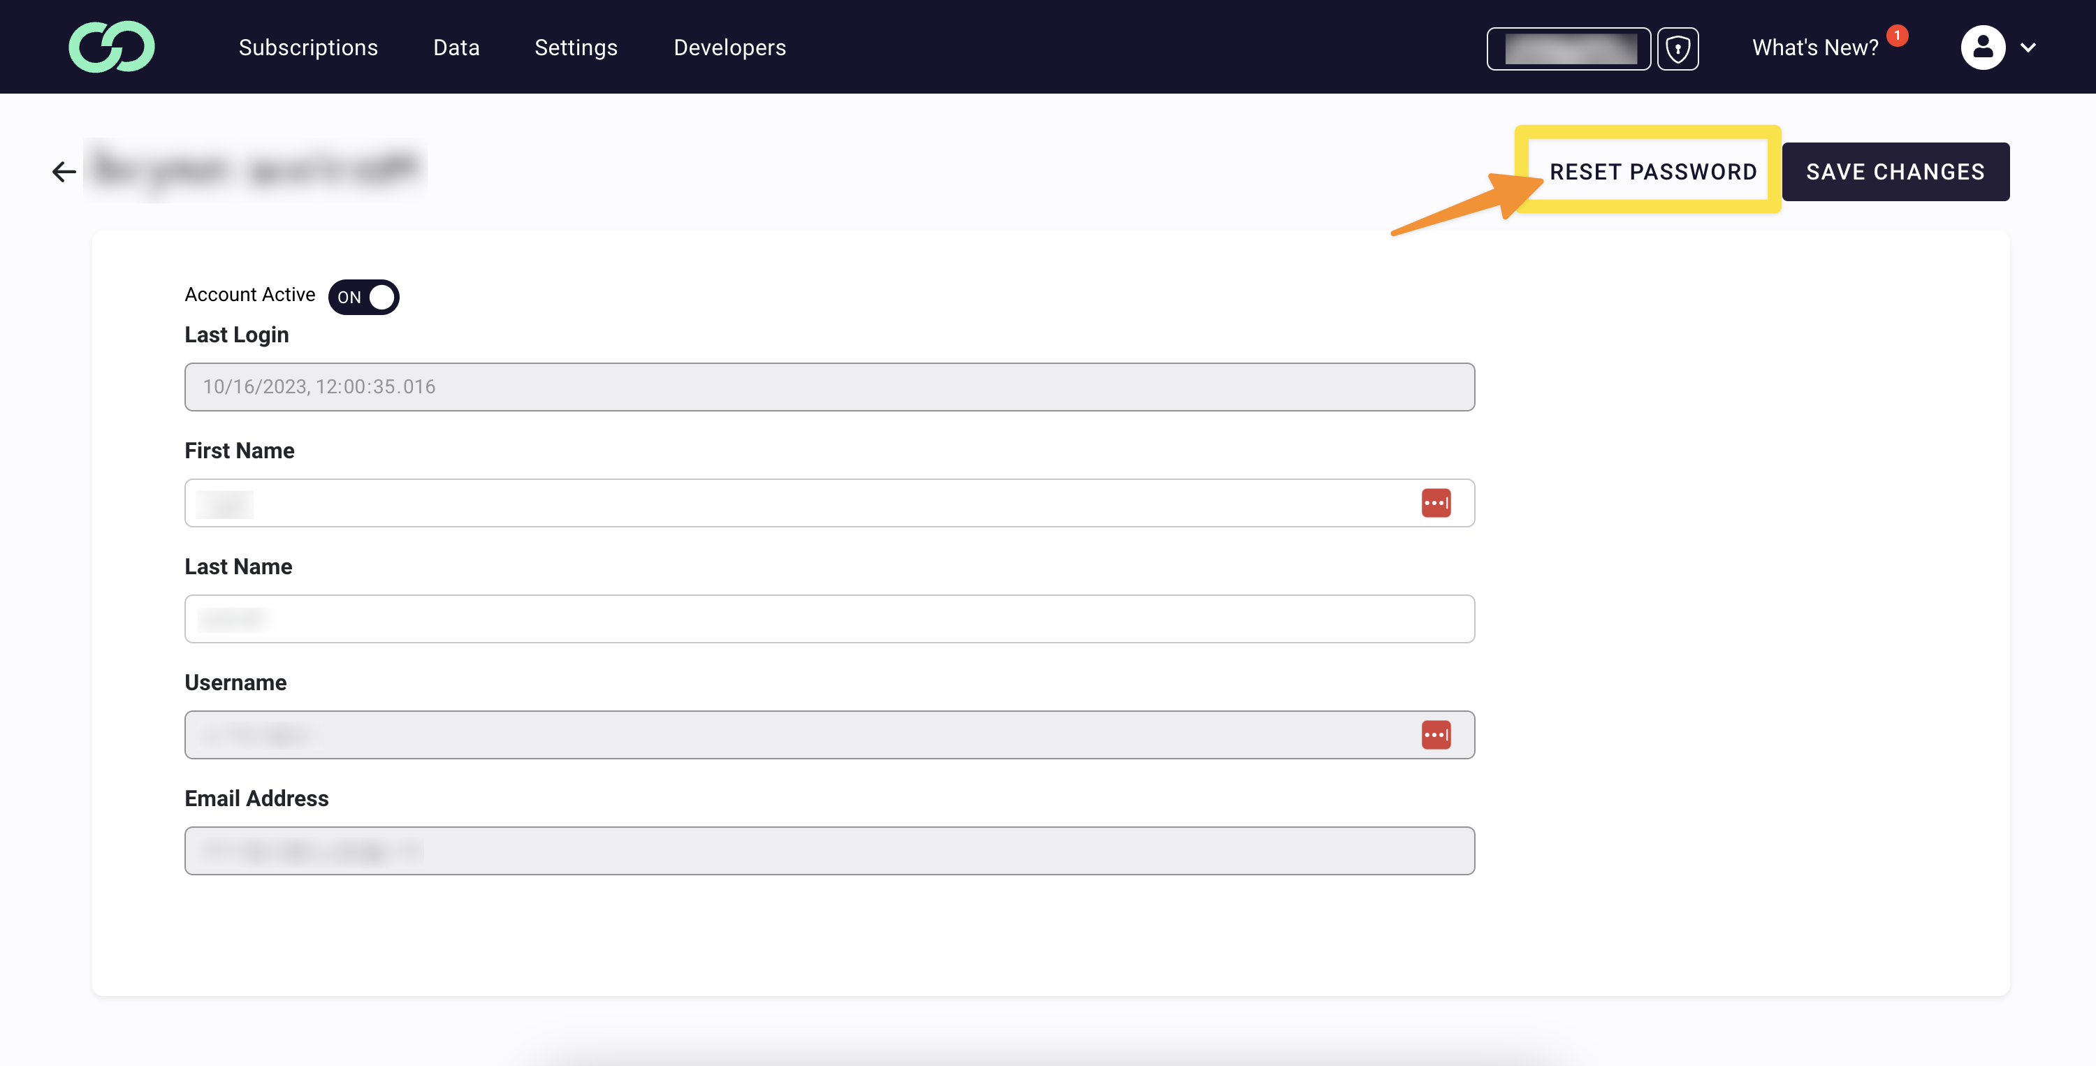2096x1066 pixels.
Task: Click the Save Changes button
Action: click(x=1896, y=172)
